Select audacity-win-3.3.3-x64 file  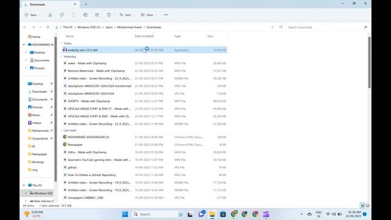click(x=145, y=50)
